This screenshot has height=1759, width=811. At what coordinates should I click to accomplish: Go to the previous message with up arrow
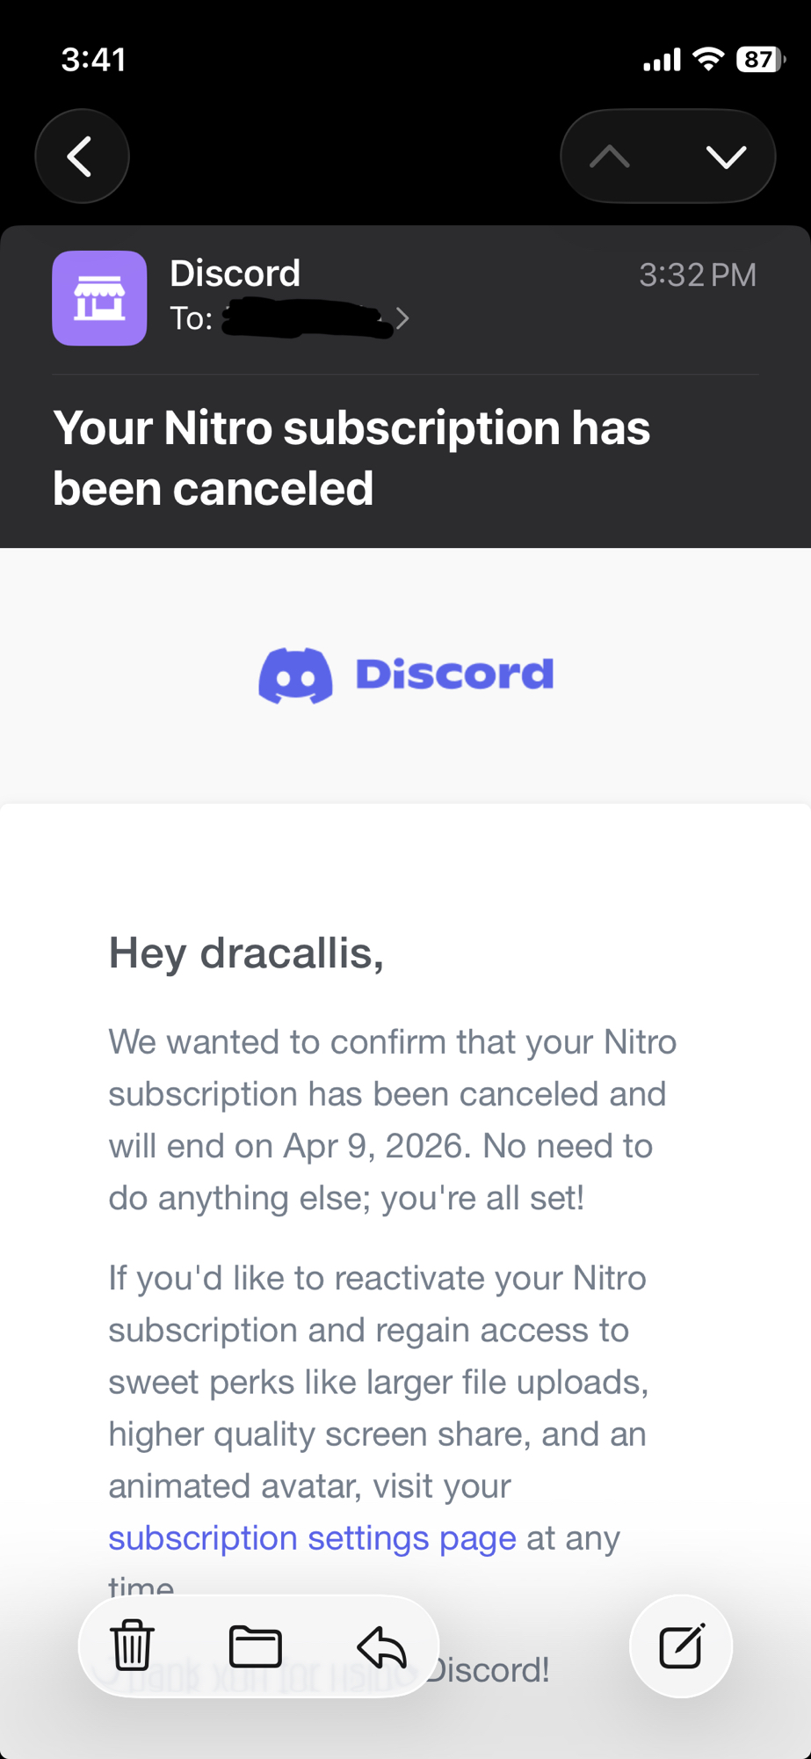pyautogui.click(x=610, y=157)
